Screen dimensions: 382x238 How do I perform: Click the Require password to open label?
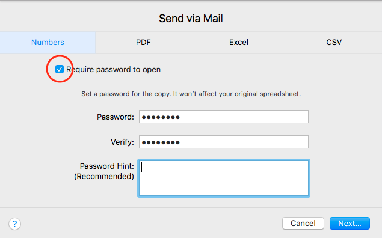pos(114,70)
